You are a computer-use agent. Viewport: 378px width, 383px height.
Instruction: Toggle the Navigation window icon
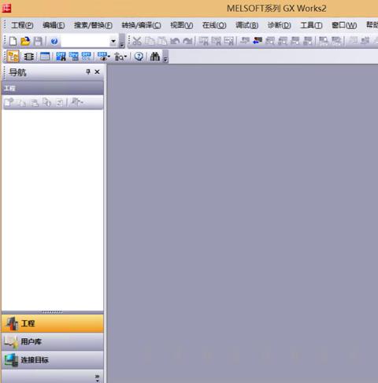[x=13, y=57]
